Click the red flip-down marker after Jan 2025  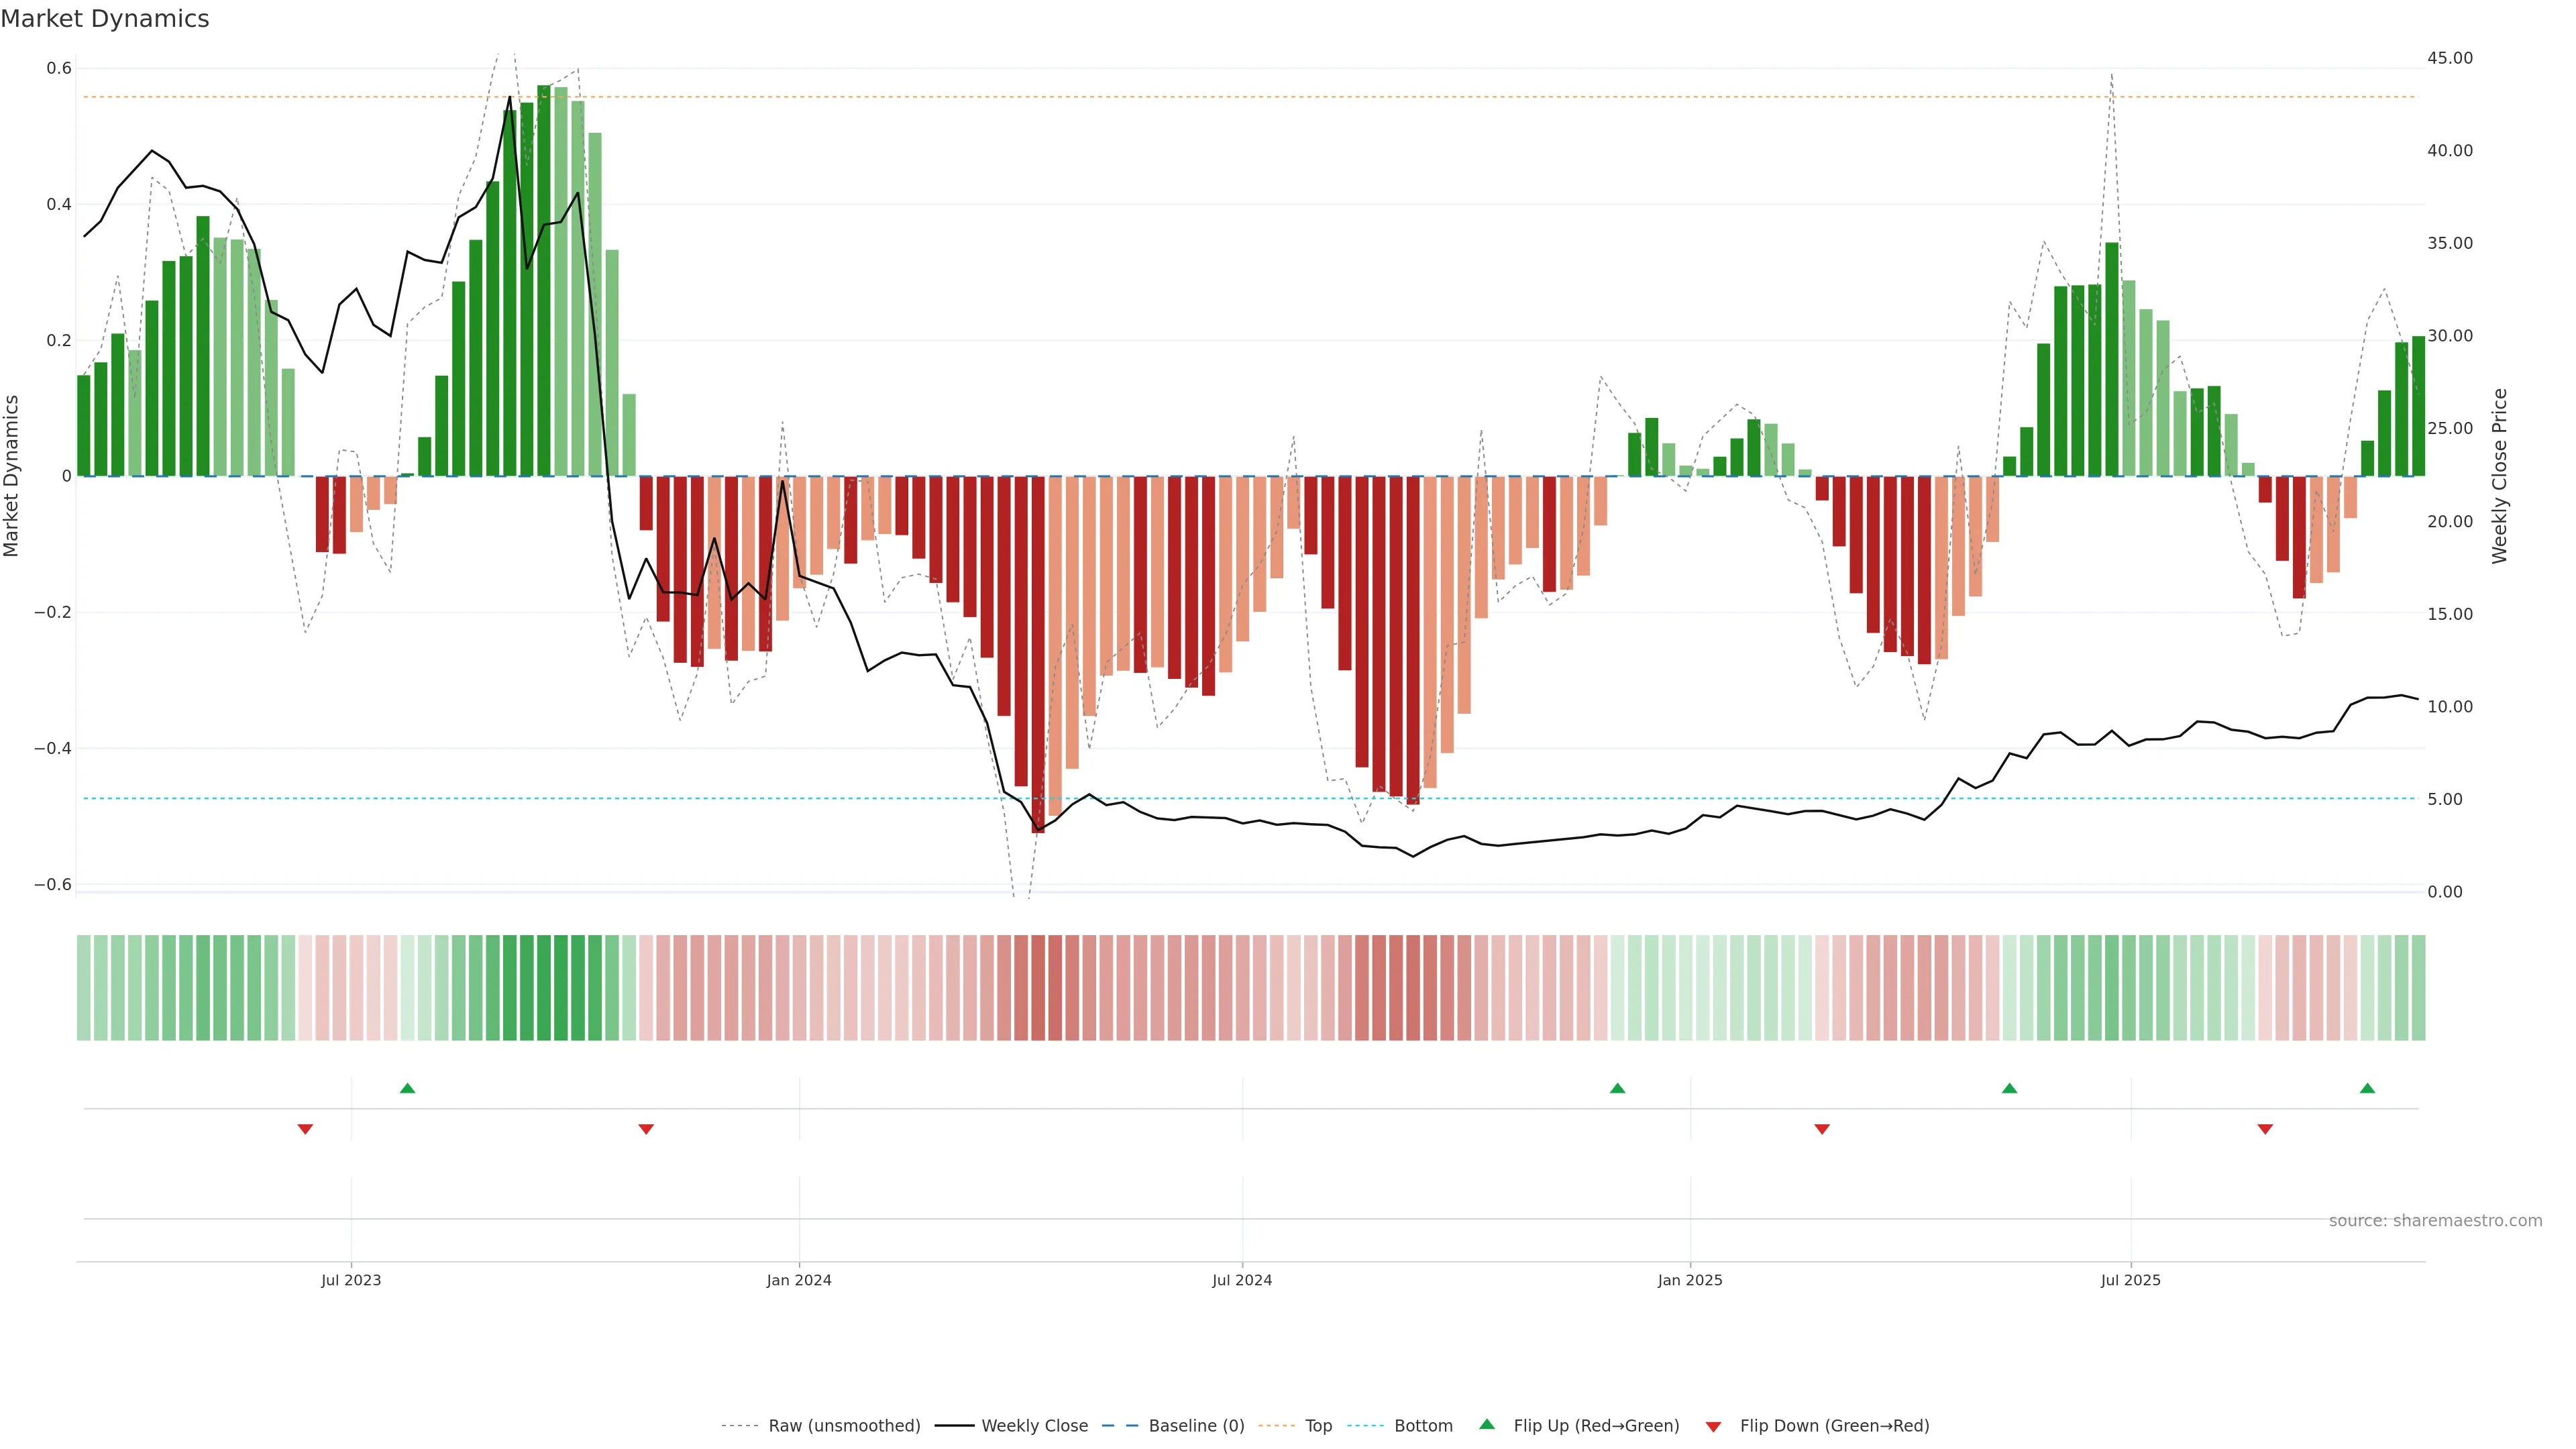(x=1822, y=1129)
